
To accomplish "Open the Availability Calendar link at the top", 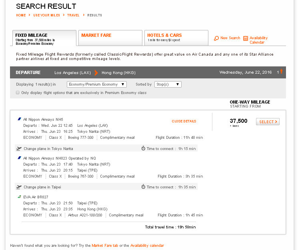I will tap(258, 40).
